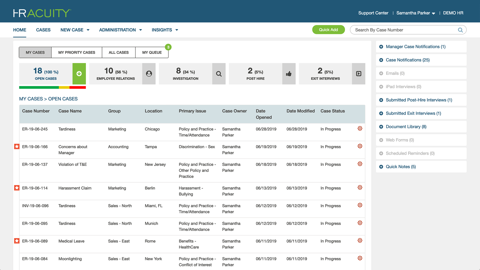Open Samantha Parker user dropdown

(x=415, y=13)
